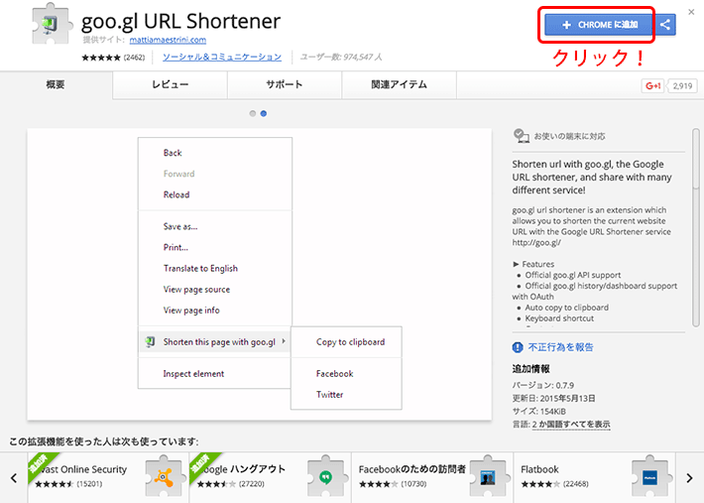Click the Facebook visitors puzzle icon
The image size is (704, 503).
point(488,477)
